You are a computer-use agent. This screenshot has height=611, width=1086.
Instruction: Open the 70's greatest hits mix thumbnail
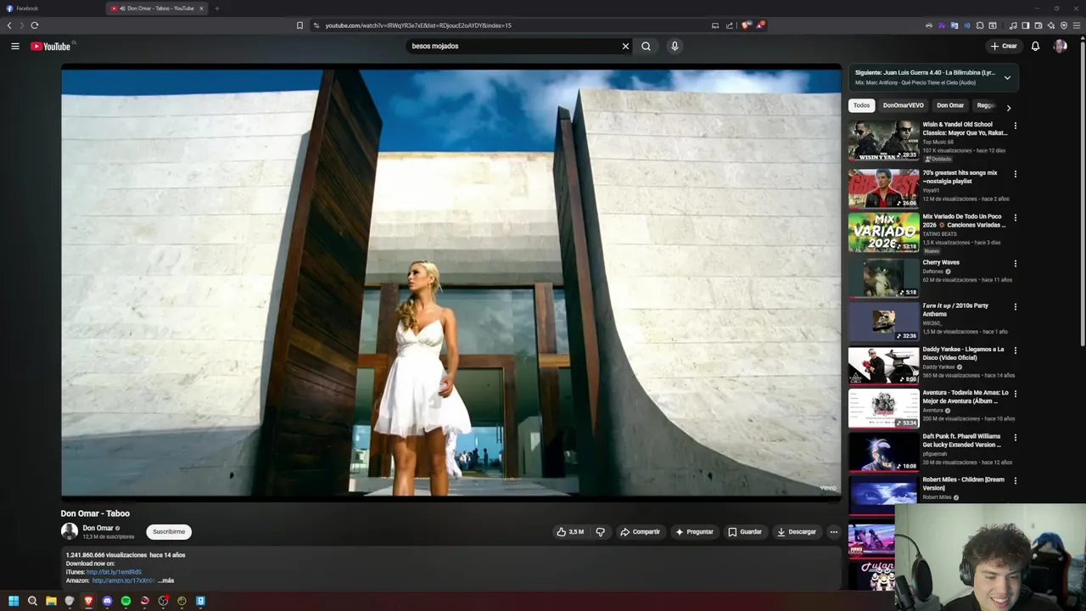coord(883,188)
